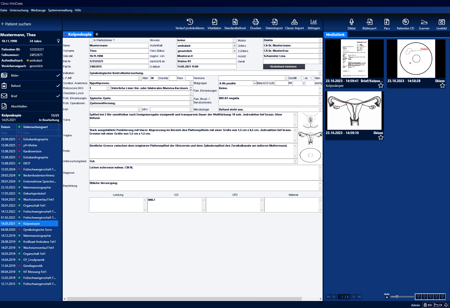The height and width of the screenshot is (308, 450).
Task: Open the Vers.Status dropdown
Action: [x=235, y=51]
